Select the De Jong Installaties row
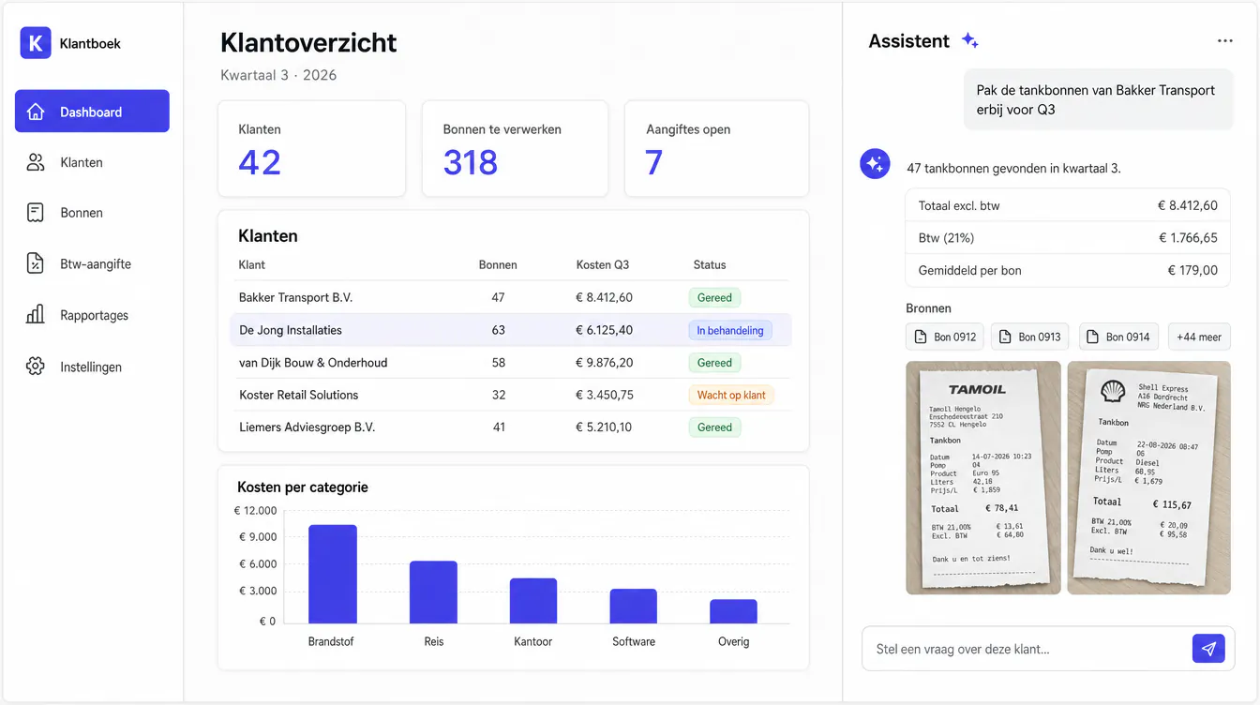Screen dimensions: 1260x705 tap(511, 330)
